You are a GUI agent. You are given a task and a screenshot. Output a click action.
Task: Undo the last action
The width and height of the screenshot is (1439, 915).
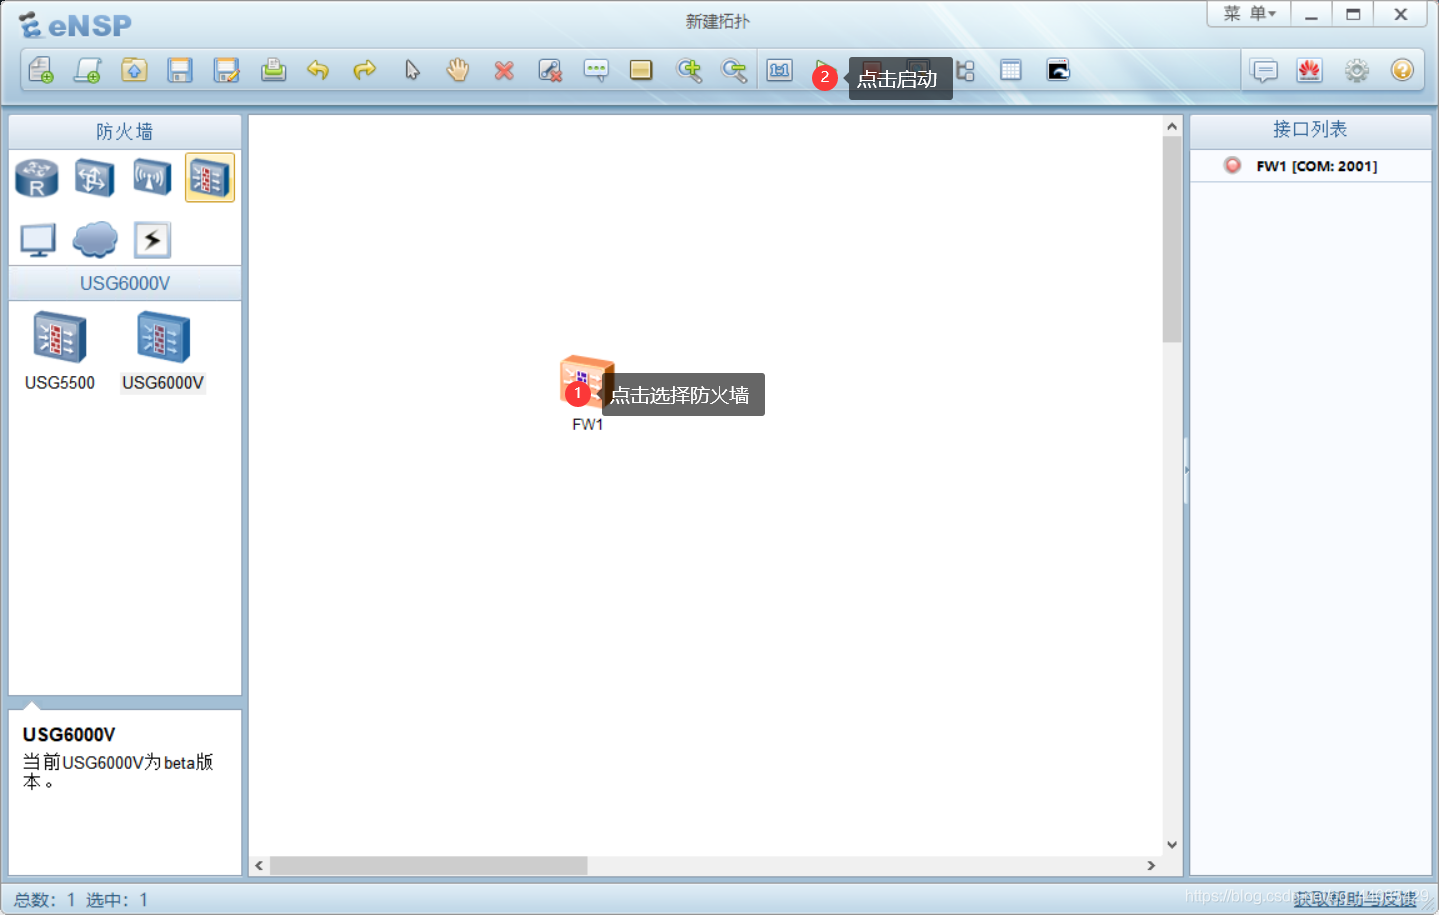[x=318, y=70]
